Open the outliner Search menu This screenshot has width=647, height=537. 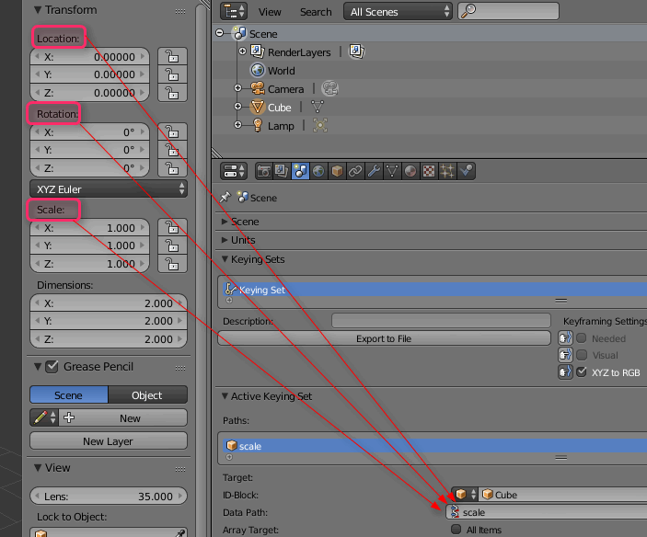tap(316, 12)
